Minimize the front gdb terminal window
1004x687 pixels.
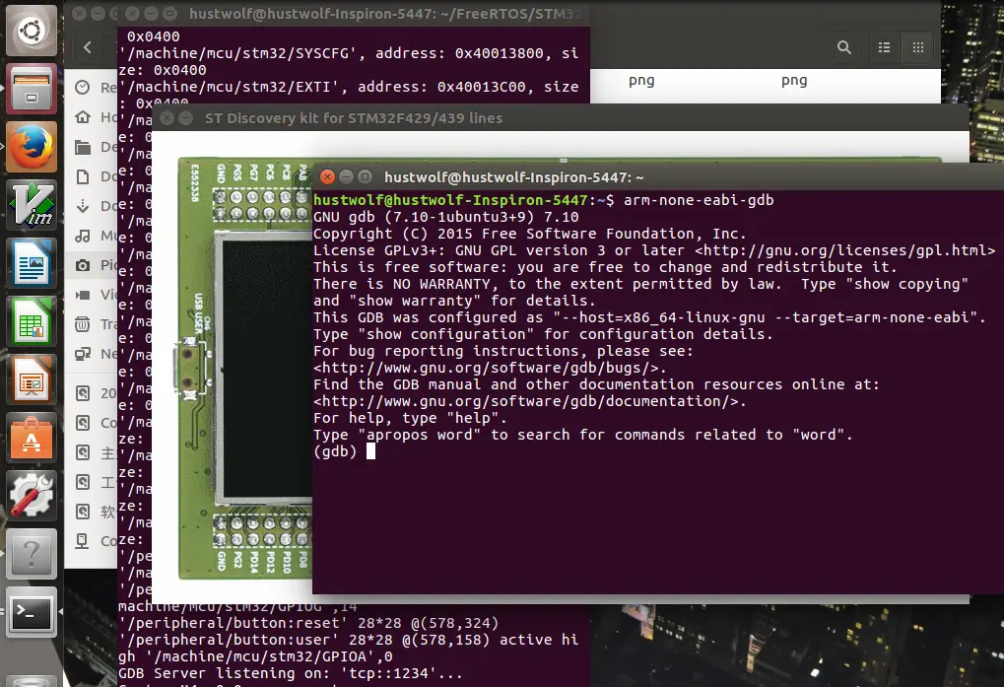point(346,176)
